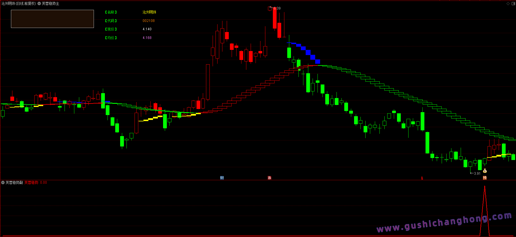Click the blue descending step line
The height and width of the screenshot is (237, 516).
(x=303, y=53)
